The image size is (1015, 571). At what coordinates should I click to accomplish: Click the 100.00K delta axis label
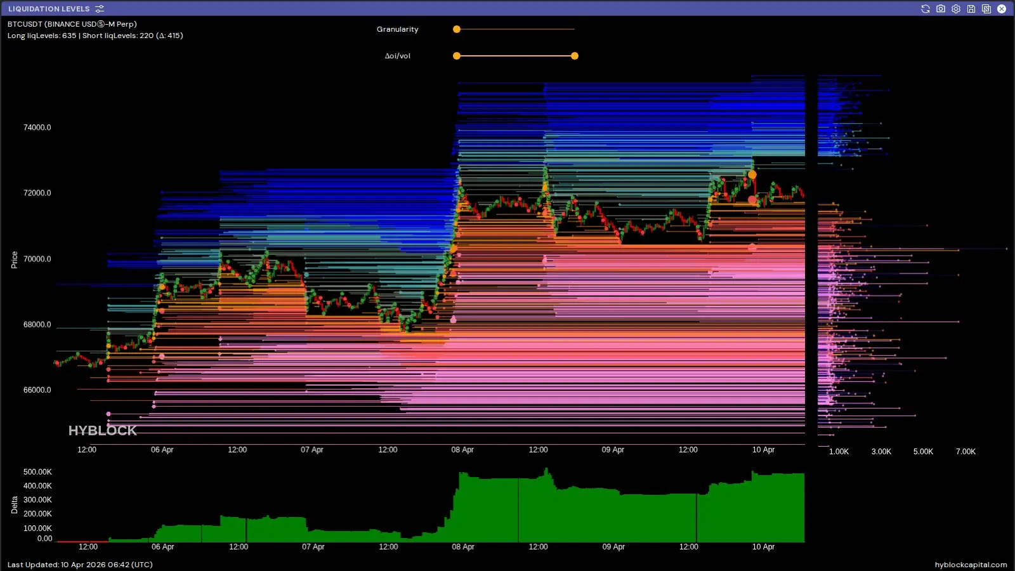point(37,528)
